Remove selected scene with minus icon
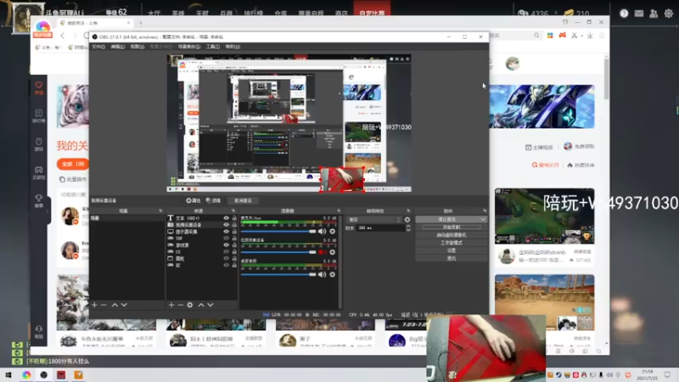This screenshot has width=679, height=382. [x=104, y=305]
